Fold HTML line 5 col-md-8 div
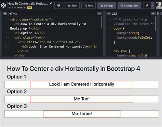The image size is (162, 127). point(8,42)
